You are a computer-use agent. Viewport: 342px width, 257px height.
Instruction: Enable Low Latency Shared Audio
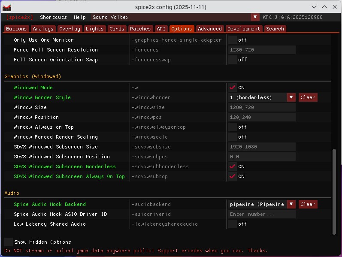[233, 224]
